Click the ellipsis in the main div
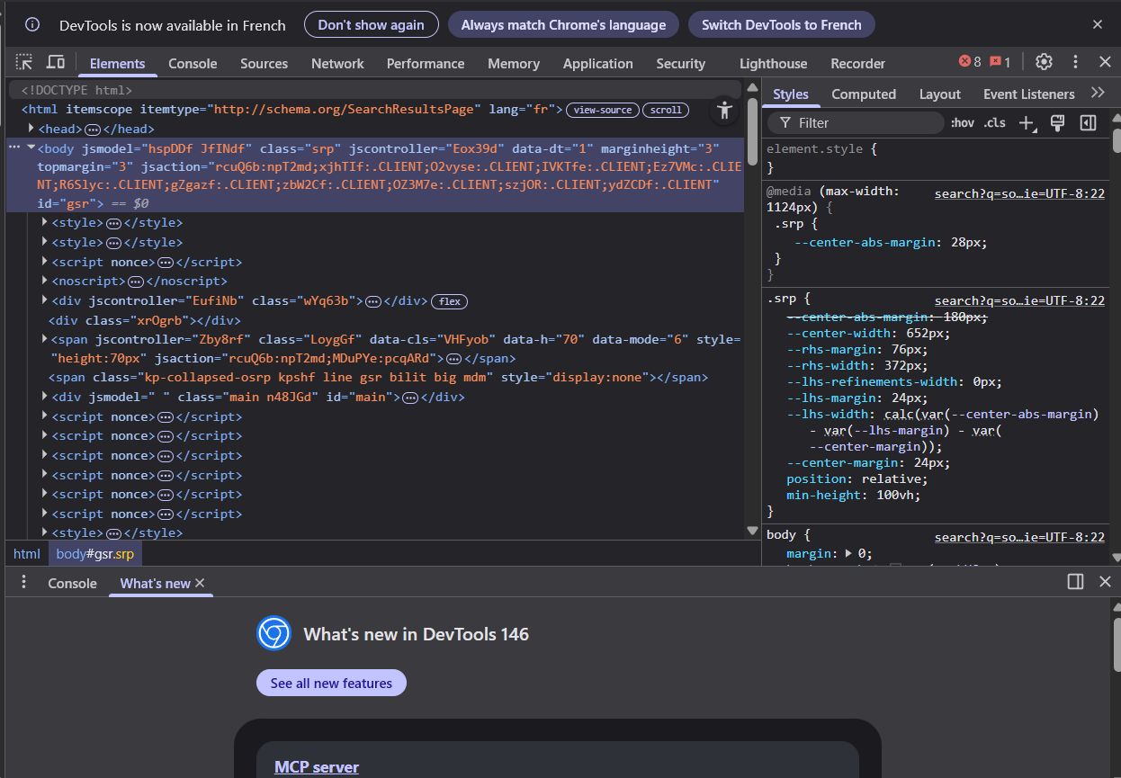 410,398
